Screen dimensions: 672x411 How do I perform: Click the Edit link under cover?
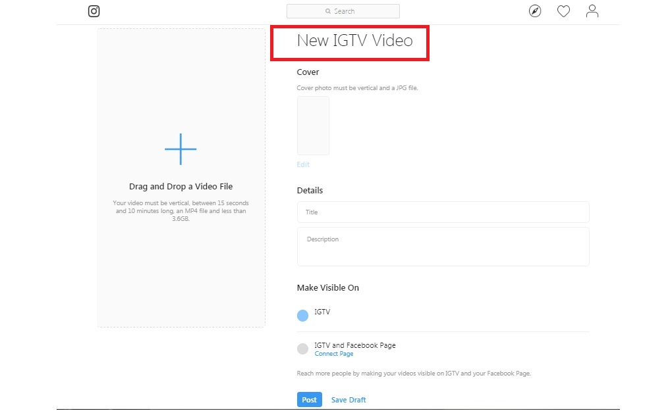click(303, 164)
